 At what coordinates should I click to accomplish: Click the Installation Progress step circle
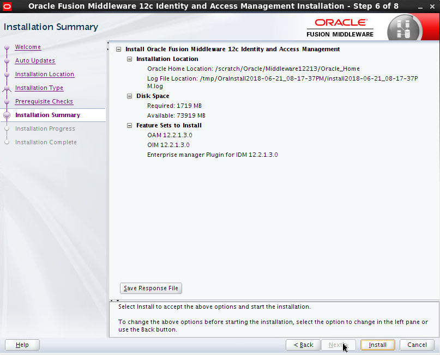(7, 128)
